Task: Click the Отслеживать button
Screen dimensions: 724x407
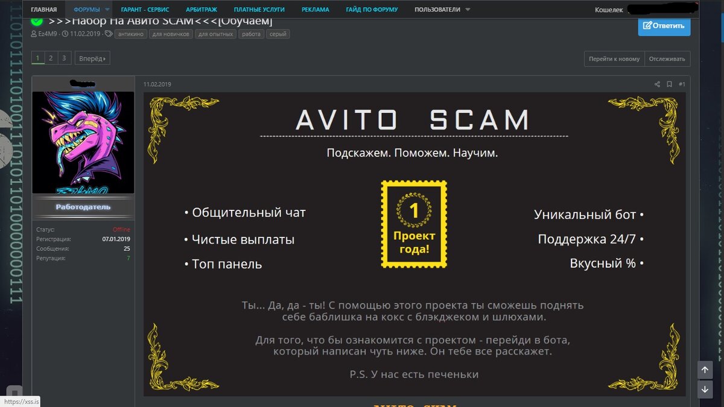Action: (x=667, y=58)
